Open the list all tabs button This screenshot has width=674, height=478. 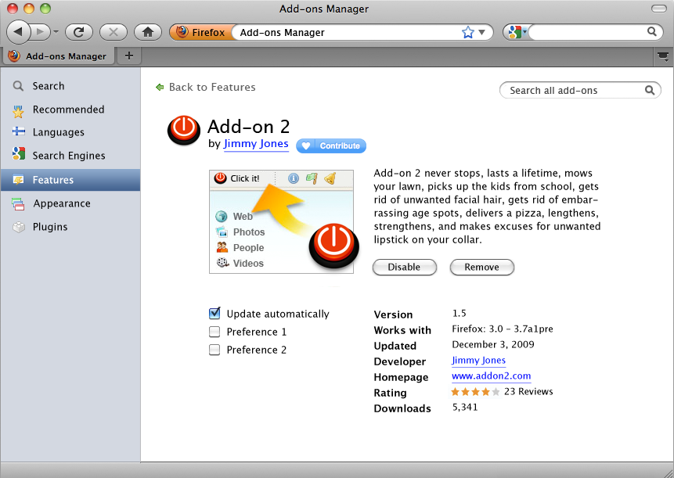[663, 56]
